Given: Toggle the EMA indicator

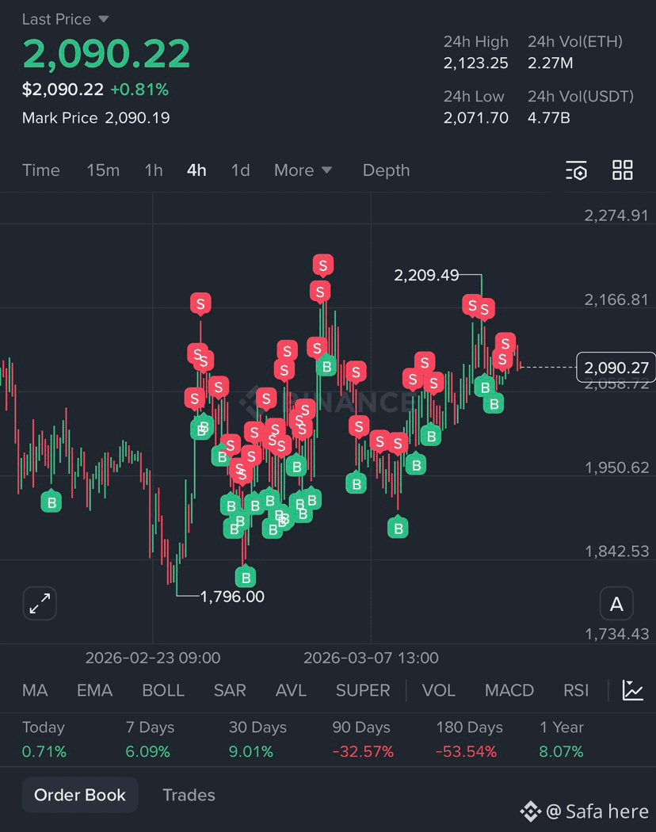Looking at the screenshot, I should click(94, 690).
